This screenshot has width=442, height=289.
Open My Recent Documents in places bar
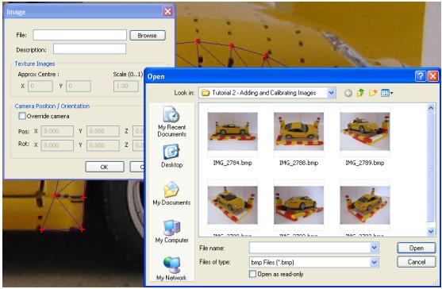tap(171, 121)
